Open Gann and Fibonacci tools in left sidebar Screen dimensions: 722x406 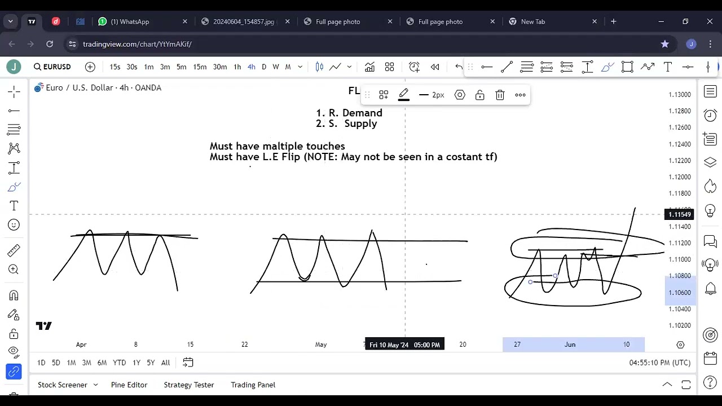pos(14,130)
